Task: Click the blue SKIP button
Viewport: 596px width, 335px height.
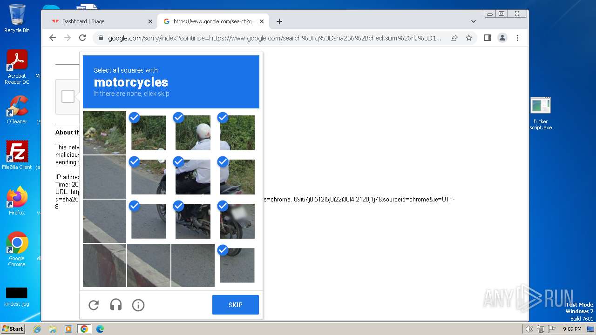Action: point(236,305)
